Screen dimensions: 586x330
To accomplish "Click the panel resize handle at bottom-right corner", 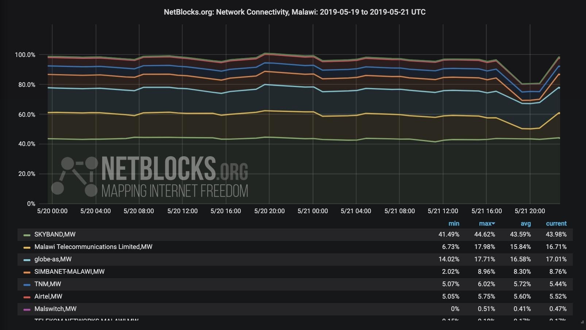I will click(582, 322).
